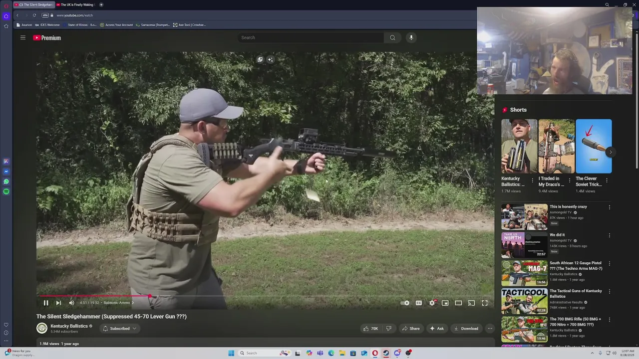
Task: Open 'The Clever Soviet Trick' short
Action: tap(594, 146)
